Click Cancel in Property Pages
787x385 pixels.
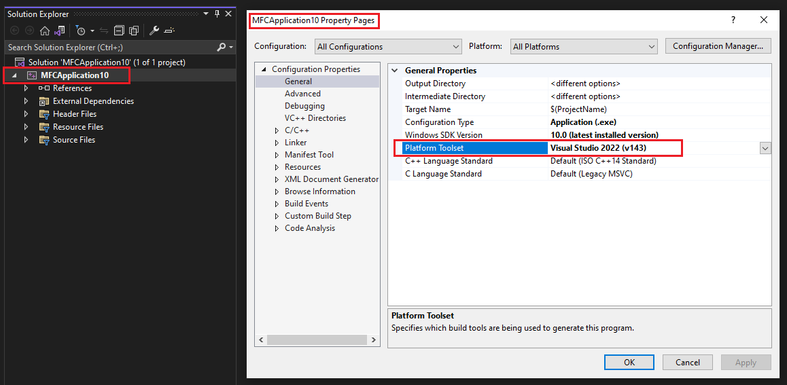point(688,363)
